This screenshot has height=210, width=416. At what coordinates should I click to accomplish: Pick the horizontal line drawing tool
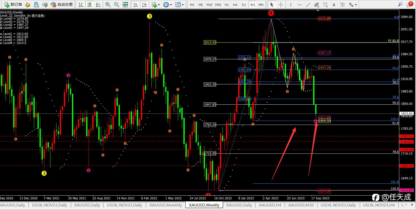point(299,5)
